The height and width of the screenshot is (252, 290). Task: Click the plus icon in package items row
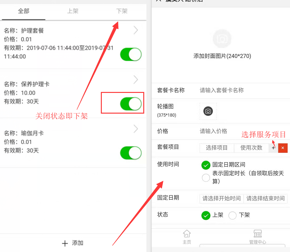(273, 148)
